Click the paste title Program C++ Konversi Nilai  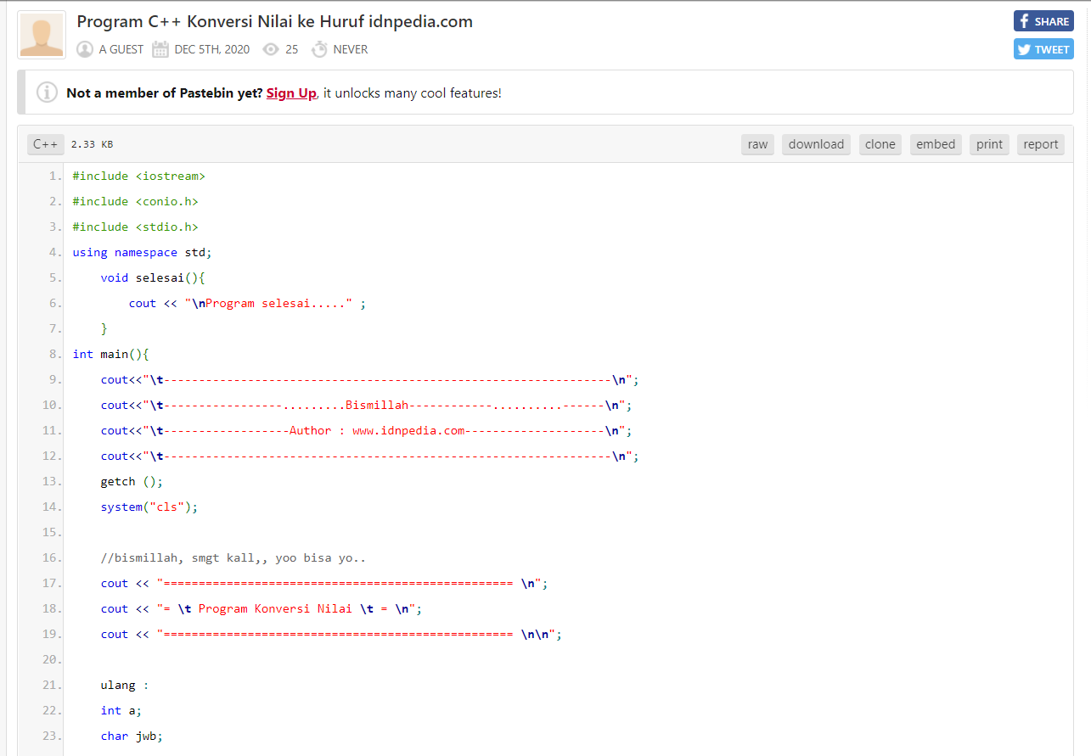click(274, 21)
